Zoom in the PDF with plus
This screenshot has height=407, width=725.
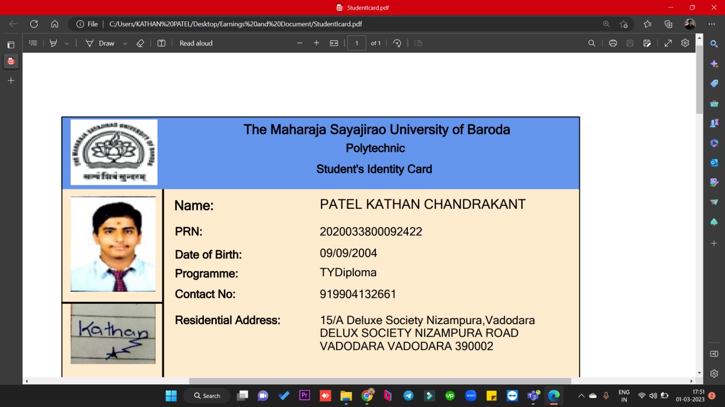point(317,43)
